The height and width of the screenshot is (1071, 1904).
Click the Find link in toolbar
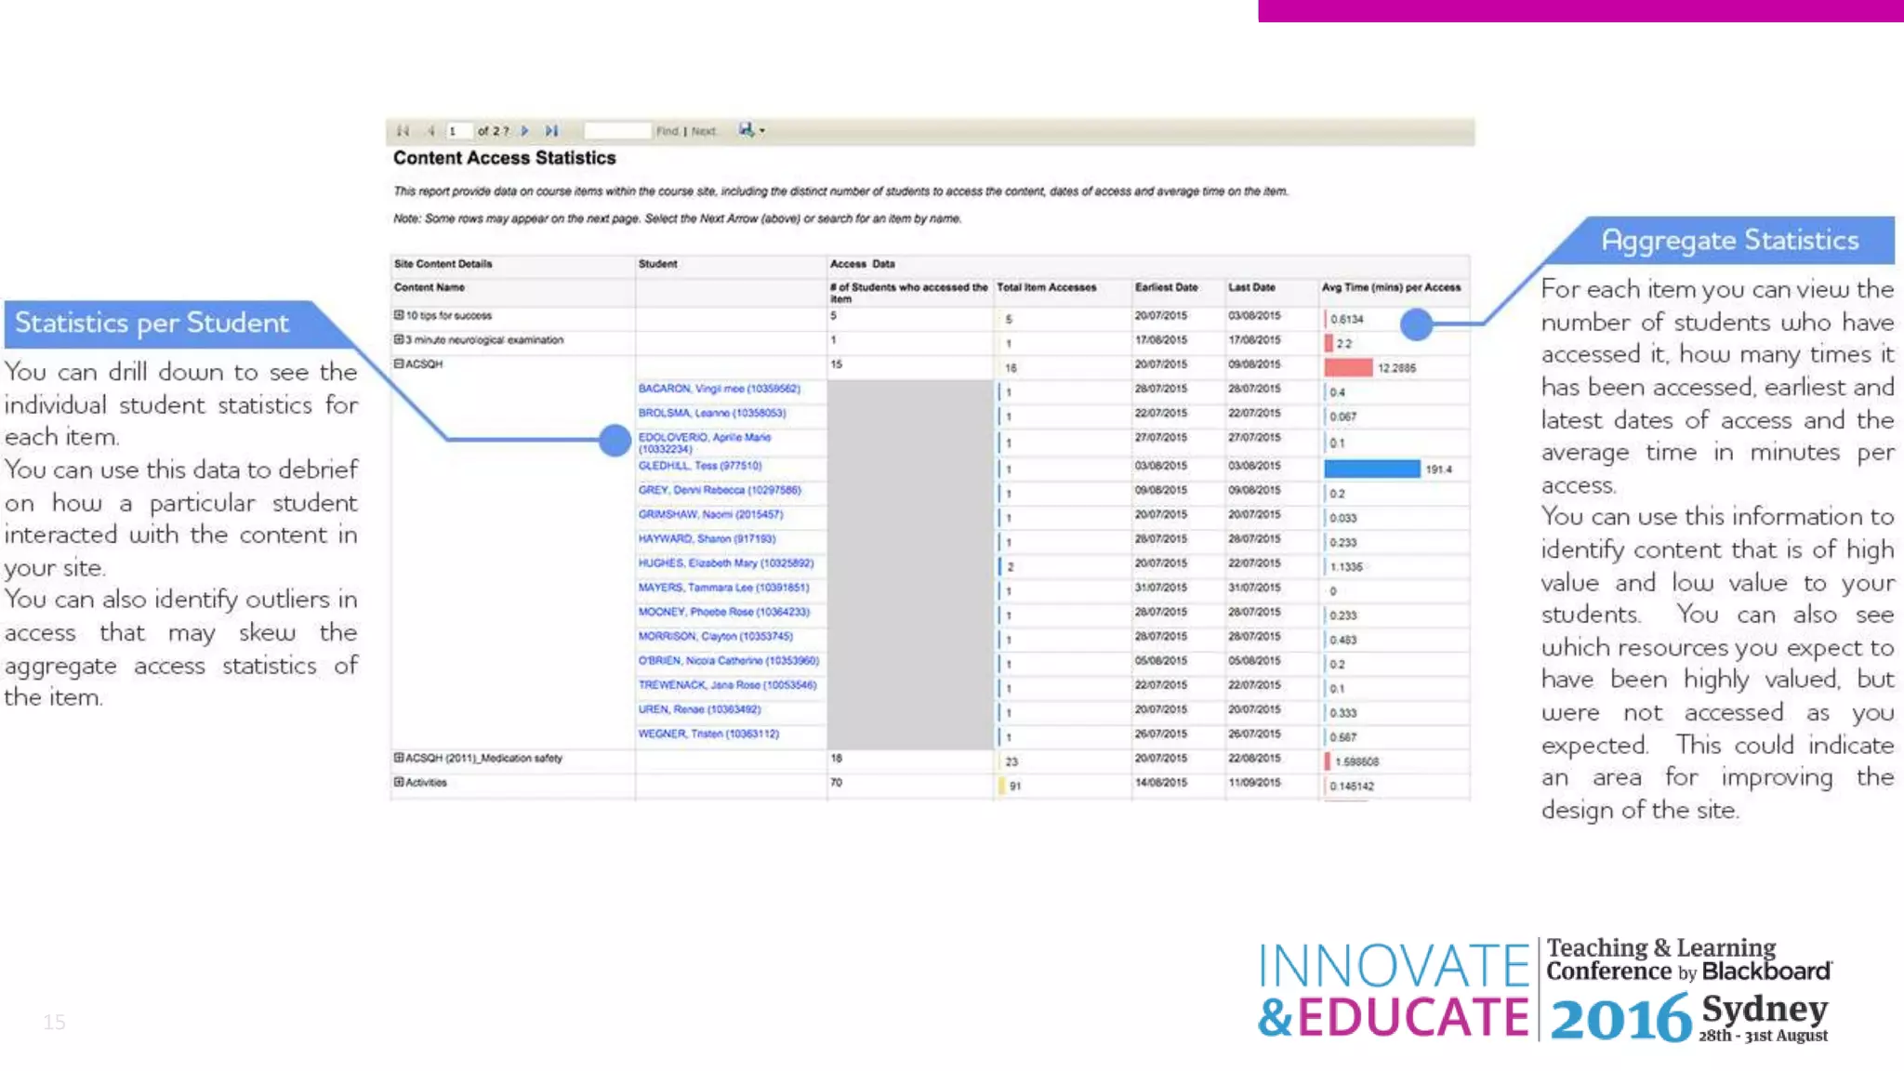click(667, 131)
